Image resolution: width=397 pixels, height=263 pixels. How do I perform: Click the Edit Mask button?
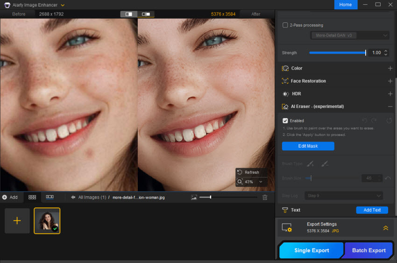tap(308, 146)
